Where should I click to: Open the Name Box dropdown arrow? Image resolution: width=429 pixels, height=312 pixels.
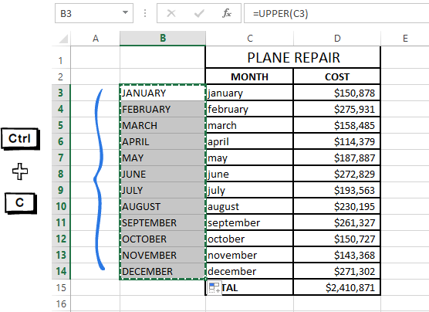pos(125,12)
